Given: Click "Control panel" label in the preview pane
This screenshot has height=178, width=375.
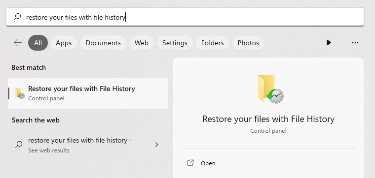Looking at the screenshot, I should tap(268, 131).
